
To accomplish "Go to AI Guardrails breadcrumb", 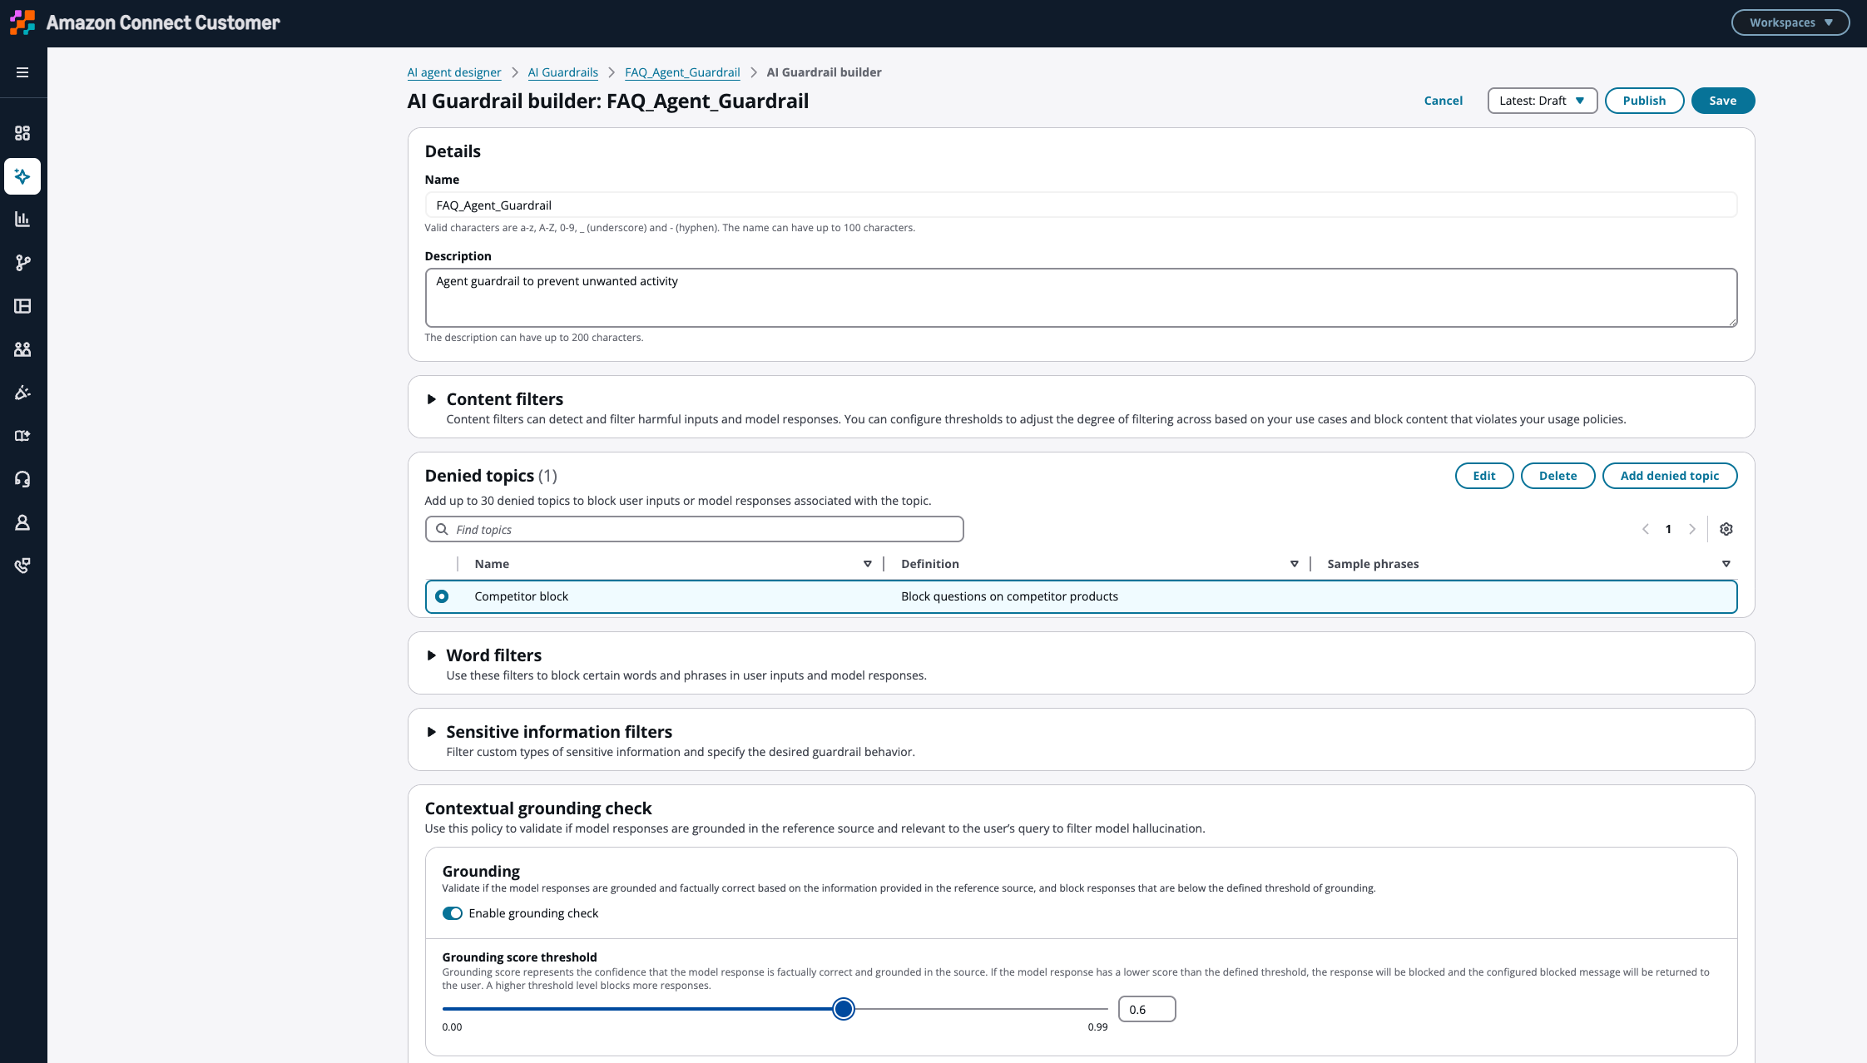I will coord(562,72).
